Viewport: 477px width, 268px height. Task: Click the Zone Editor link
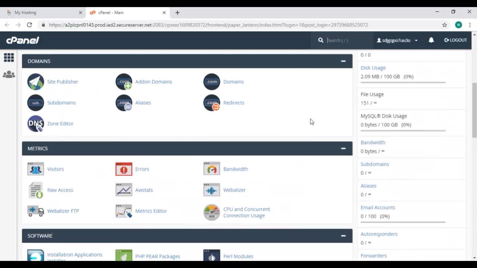(60, 124)
